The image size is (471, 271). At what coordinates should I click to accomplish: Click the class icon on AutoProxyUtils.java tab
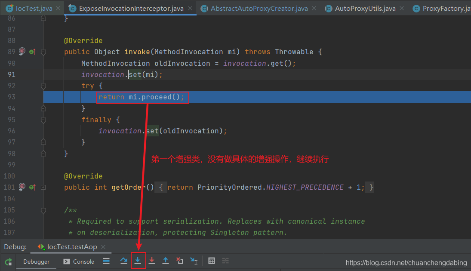point(328,9)
